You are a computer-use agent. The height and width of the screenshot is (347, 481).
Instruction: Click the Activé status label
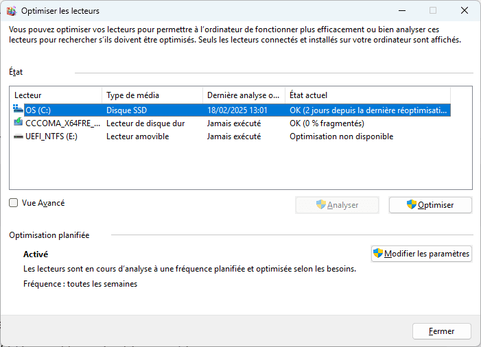36,254
